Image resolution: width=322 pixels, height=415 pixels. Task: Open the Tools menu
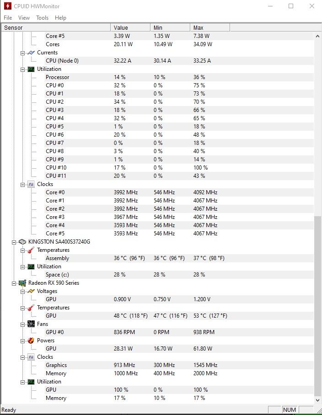click(43, 18)
